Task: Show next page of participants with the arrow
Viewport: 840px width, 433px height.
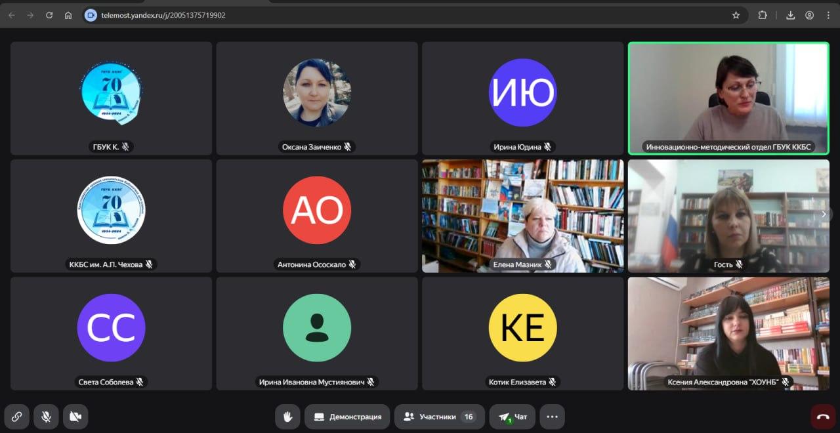Action: [x=824, y=214]
